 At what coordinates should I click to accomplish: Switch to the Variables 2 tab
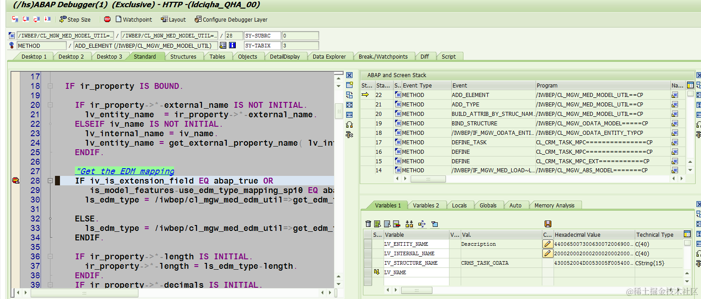[x=426, y=205]
